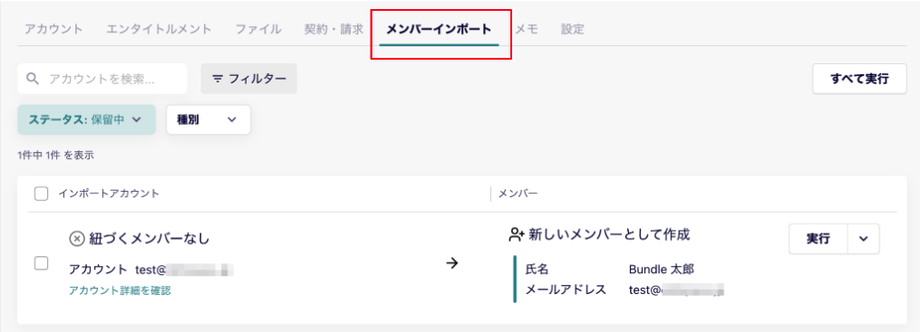
Task: Click the filter lines icon
Action: [218, 79]
